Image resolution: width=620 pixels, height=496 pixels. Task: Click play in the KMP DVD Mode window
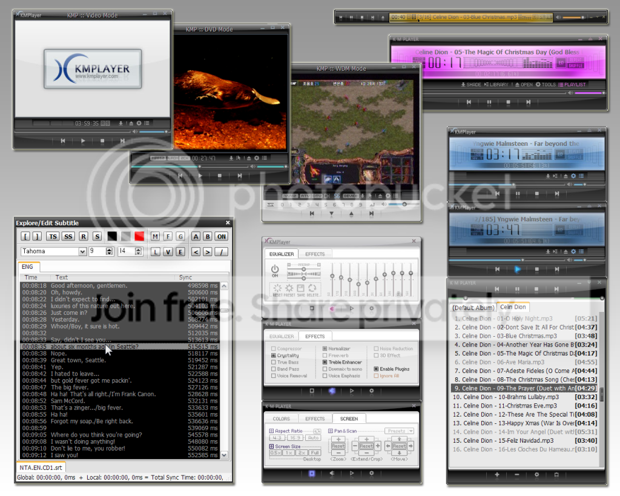[x=200, y=176]
